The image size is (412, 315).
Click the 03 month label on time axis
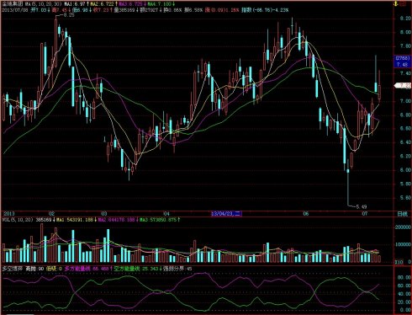click(x=104, y=214)
